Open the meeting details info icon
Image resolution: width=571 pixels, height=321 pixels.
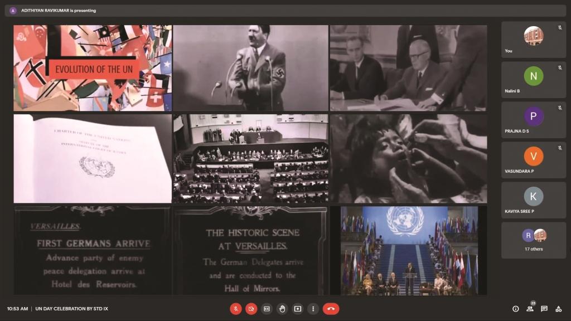coord(515,309)
